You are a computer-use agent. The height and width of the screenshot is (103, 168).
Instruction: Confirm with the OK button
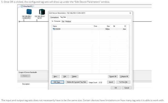(x=116, y=88)
